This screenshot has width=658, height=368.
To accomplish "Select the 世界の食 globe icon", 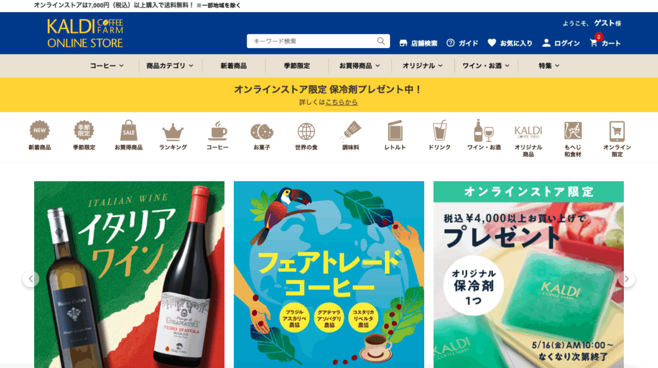I will [307, 132].
